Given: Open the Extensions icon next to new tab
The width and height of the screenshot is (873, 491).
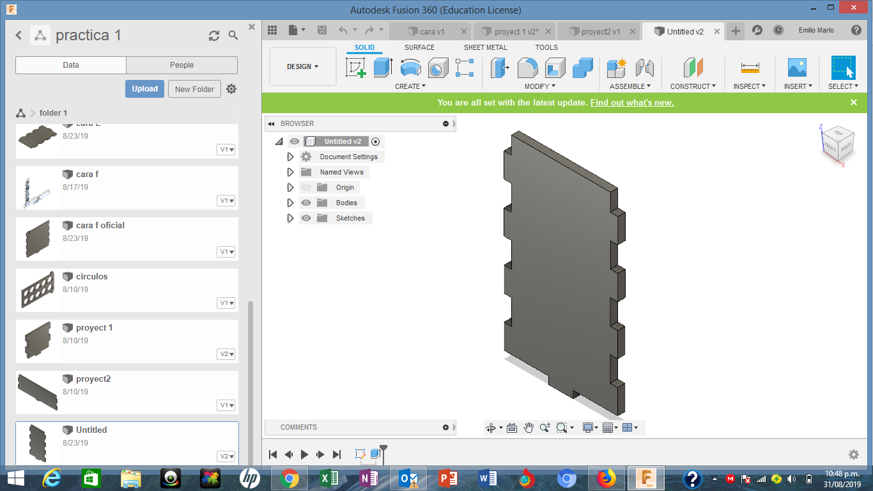Looking at the screenshot, I should tap(757, 30).
